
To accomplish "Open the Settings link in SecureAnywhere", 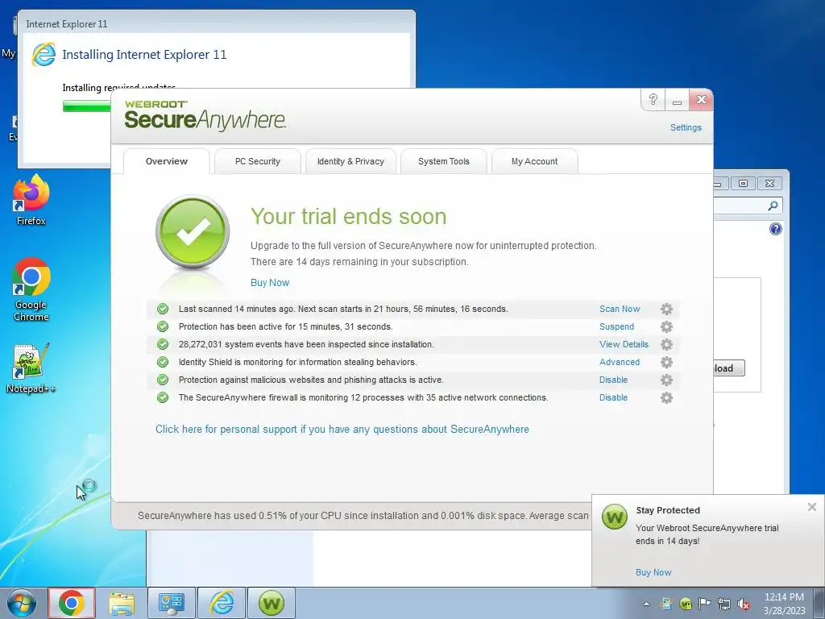I will coord(686,127).
